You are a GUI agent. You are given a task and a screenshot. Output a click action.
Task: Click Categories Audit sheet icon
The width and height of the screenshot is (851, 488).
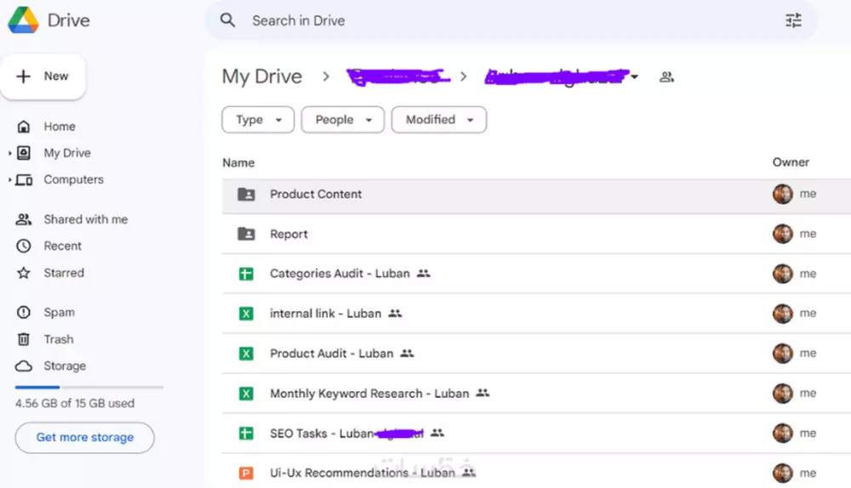point(246,274)
